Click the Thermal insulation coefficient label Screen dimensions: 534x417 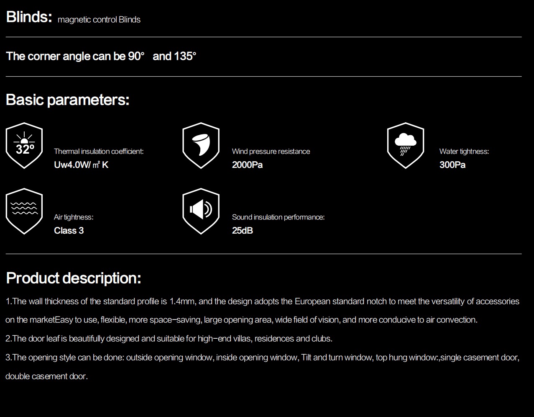99,152
